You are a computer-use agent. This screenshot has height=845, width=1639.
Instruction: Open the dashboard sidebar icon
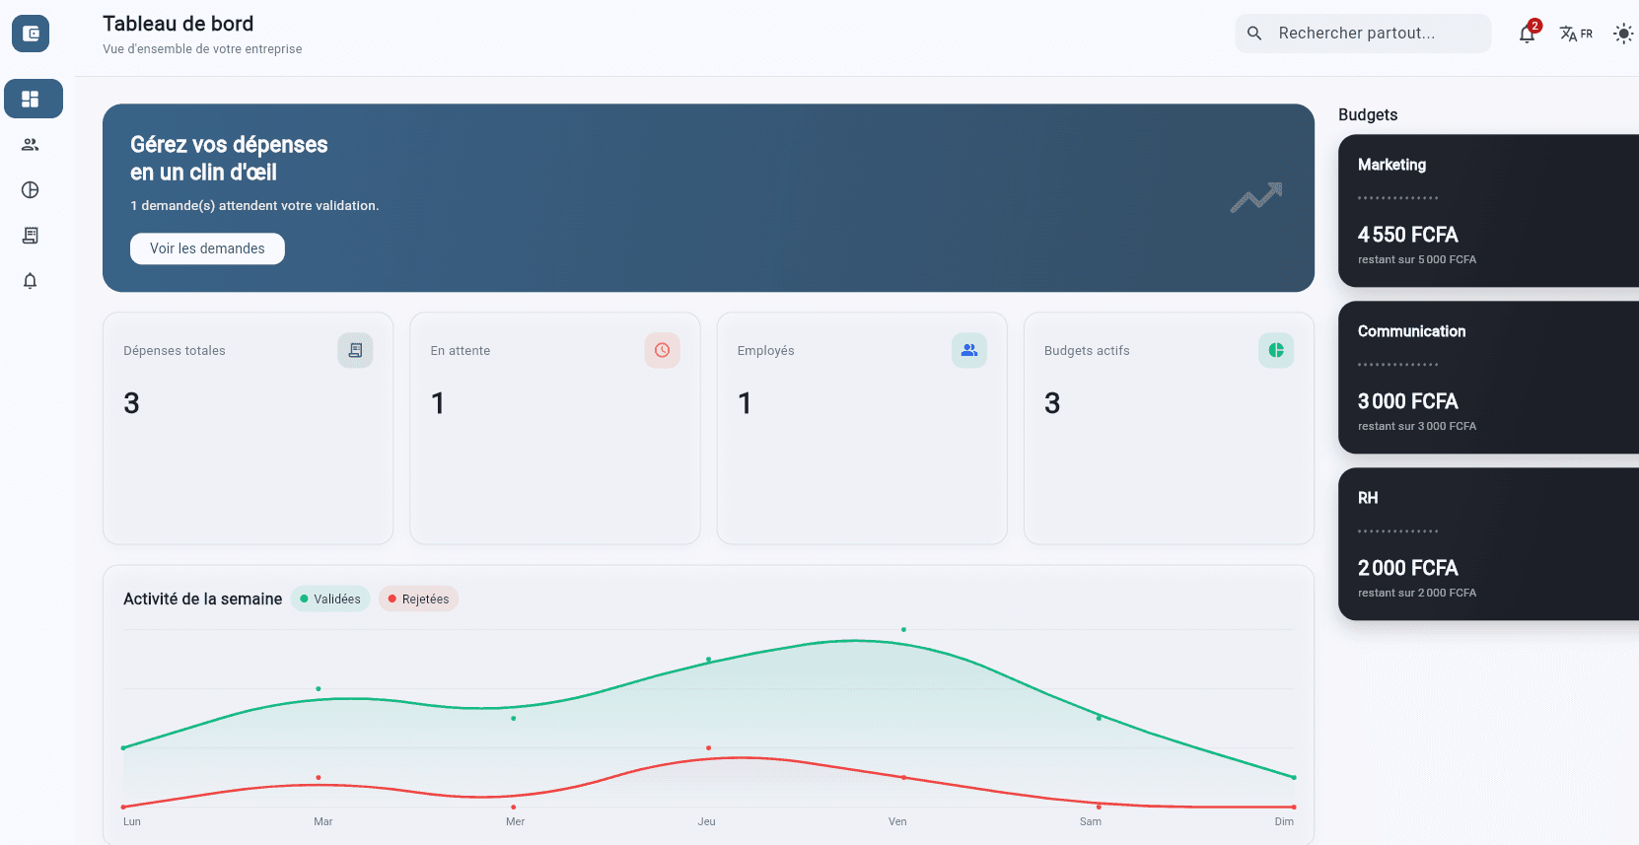pyautogui.click(x=34, y=99)
